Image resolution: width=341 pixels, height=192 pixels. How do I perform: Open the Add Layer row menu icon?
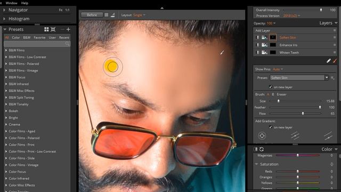click(x=335, y=30)
